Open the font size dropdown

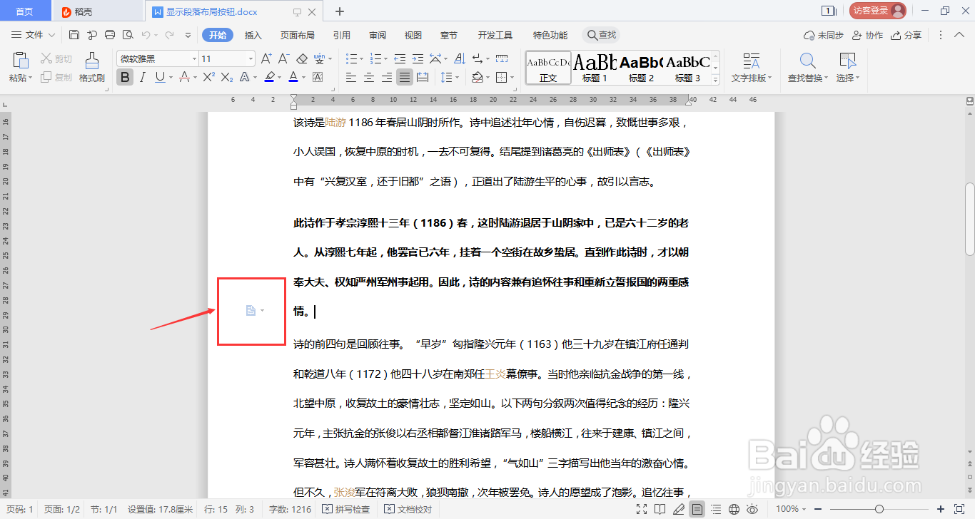[251, 58]
